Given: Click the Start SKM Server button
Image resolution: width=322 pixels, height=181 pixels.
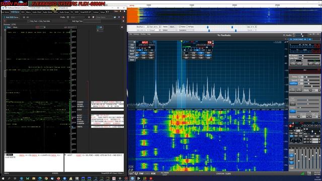Looking at the screenshot, I should click(11, 17).
